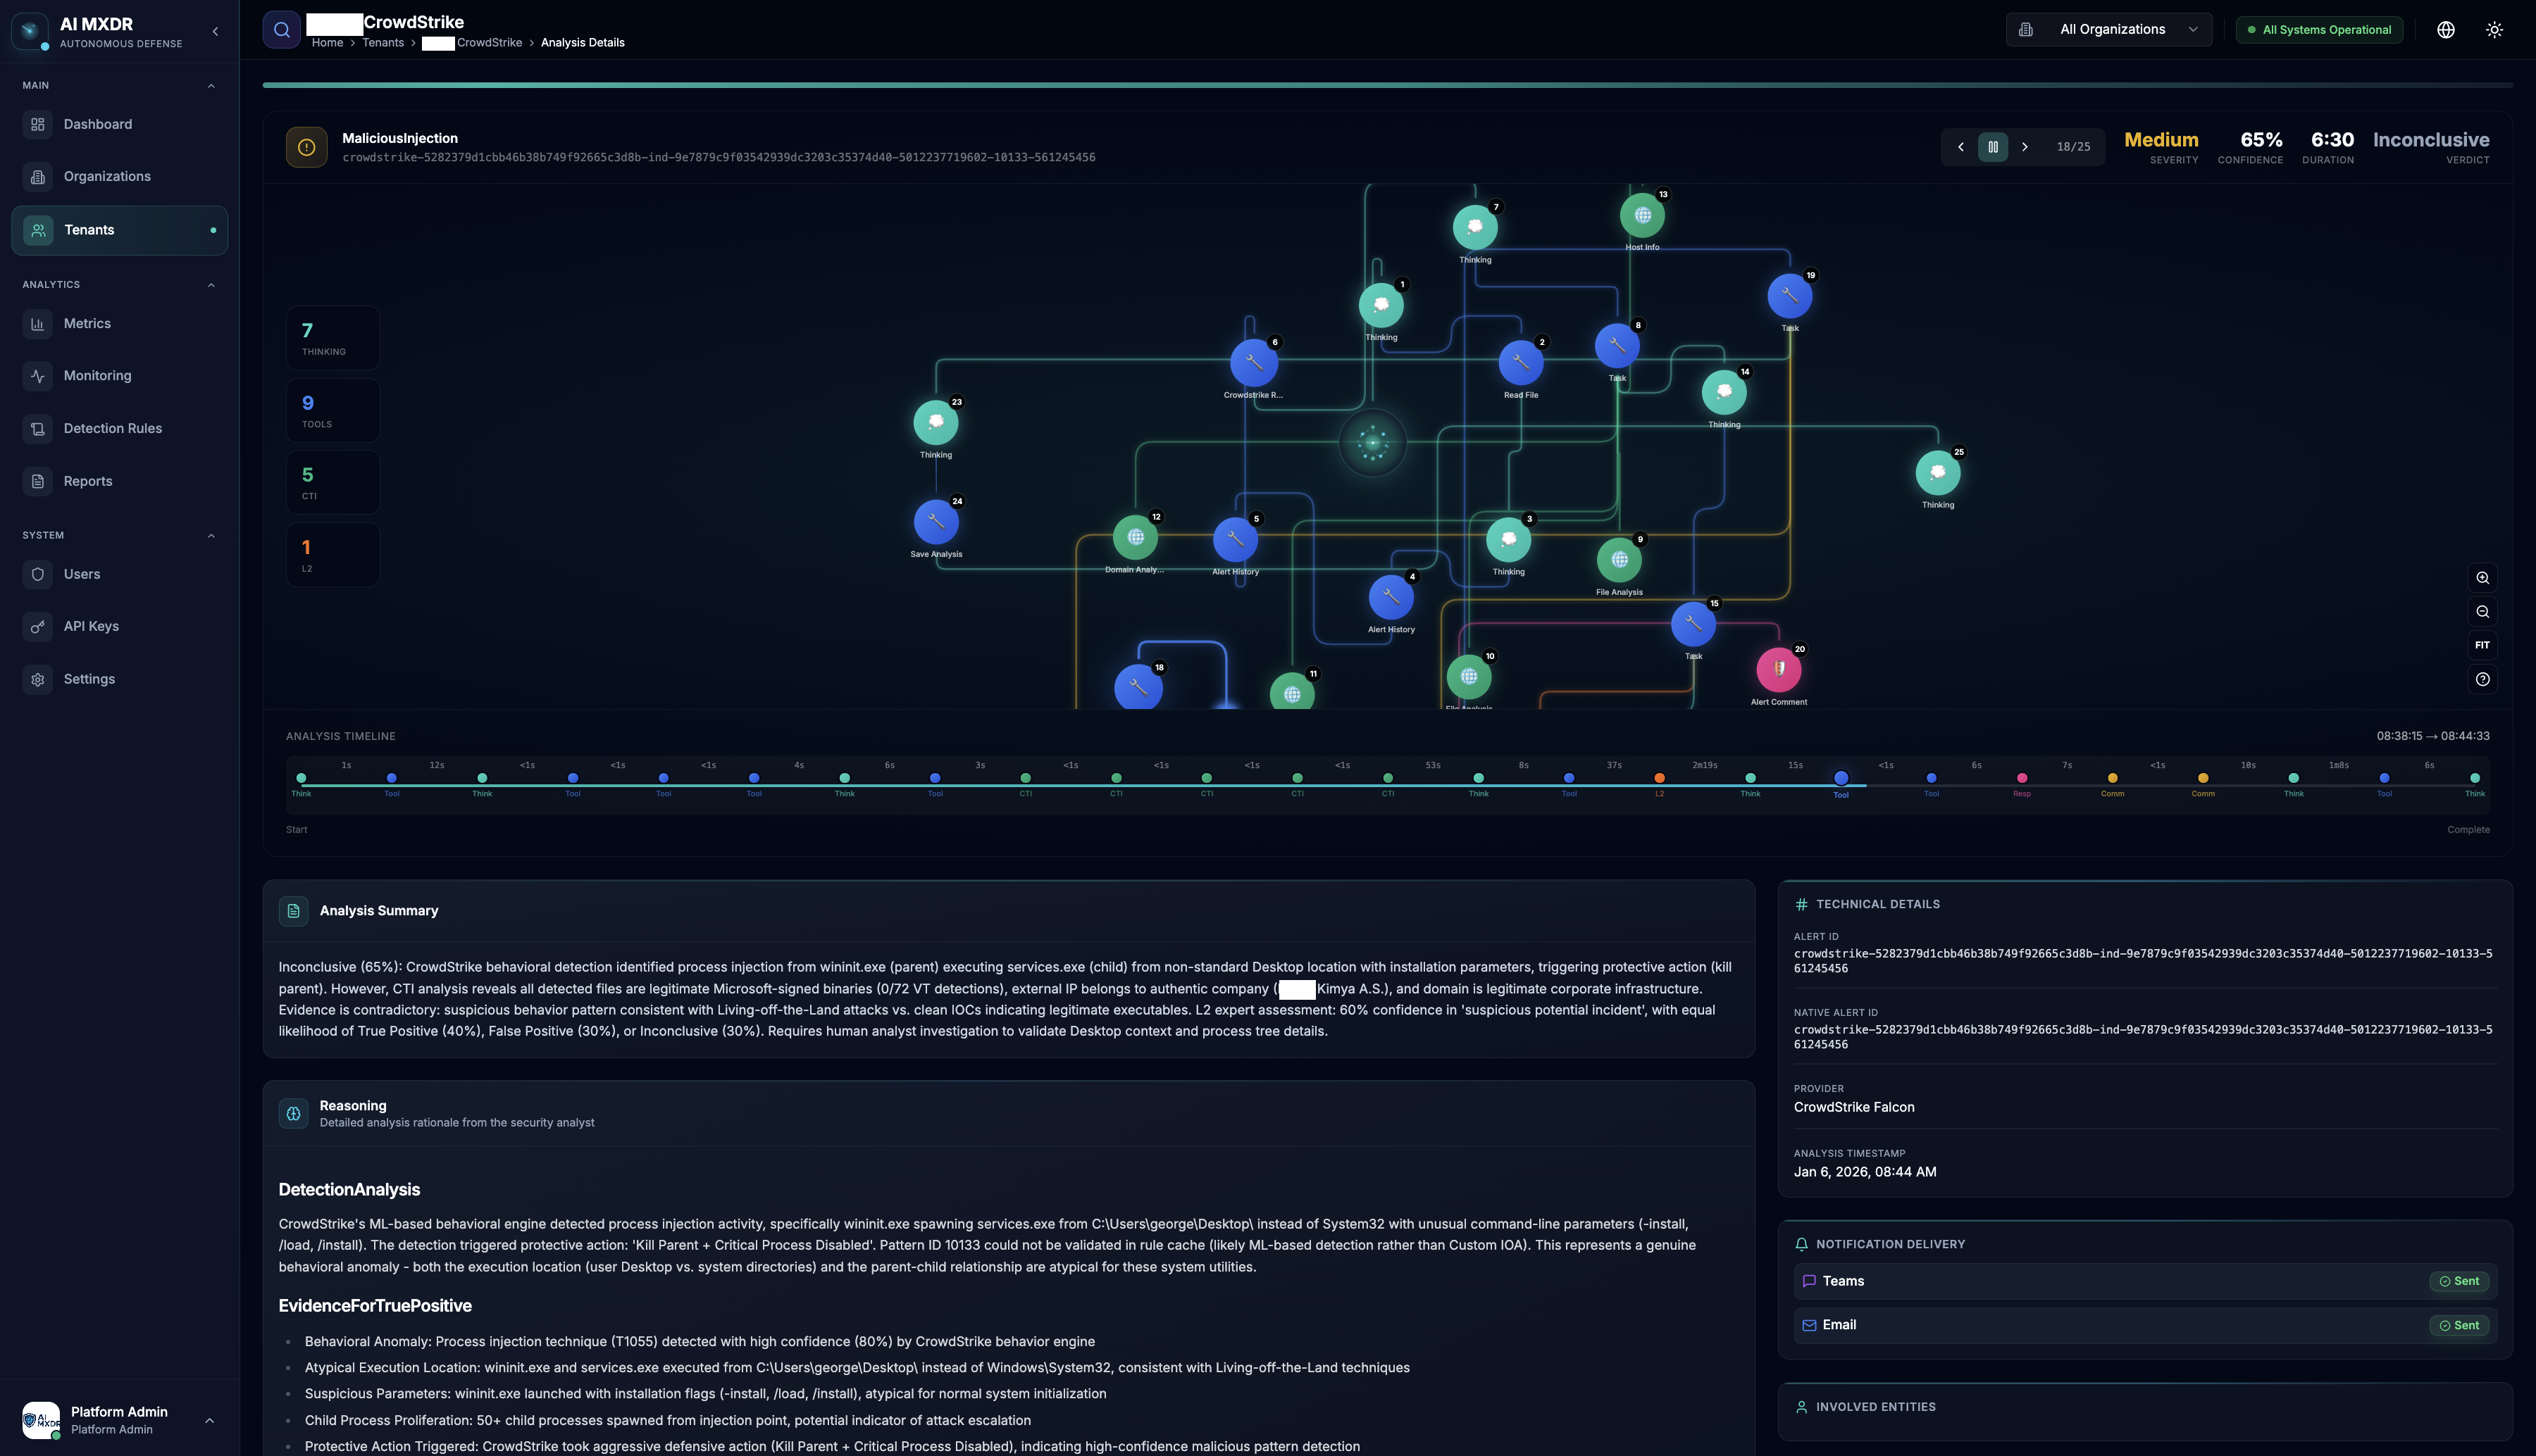Select the Thinking node 25
Image resolution: width=2536 pixels, height=1456 pixels.
pyautogui.click(x=1938, y=473)
